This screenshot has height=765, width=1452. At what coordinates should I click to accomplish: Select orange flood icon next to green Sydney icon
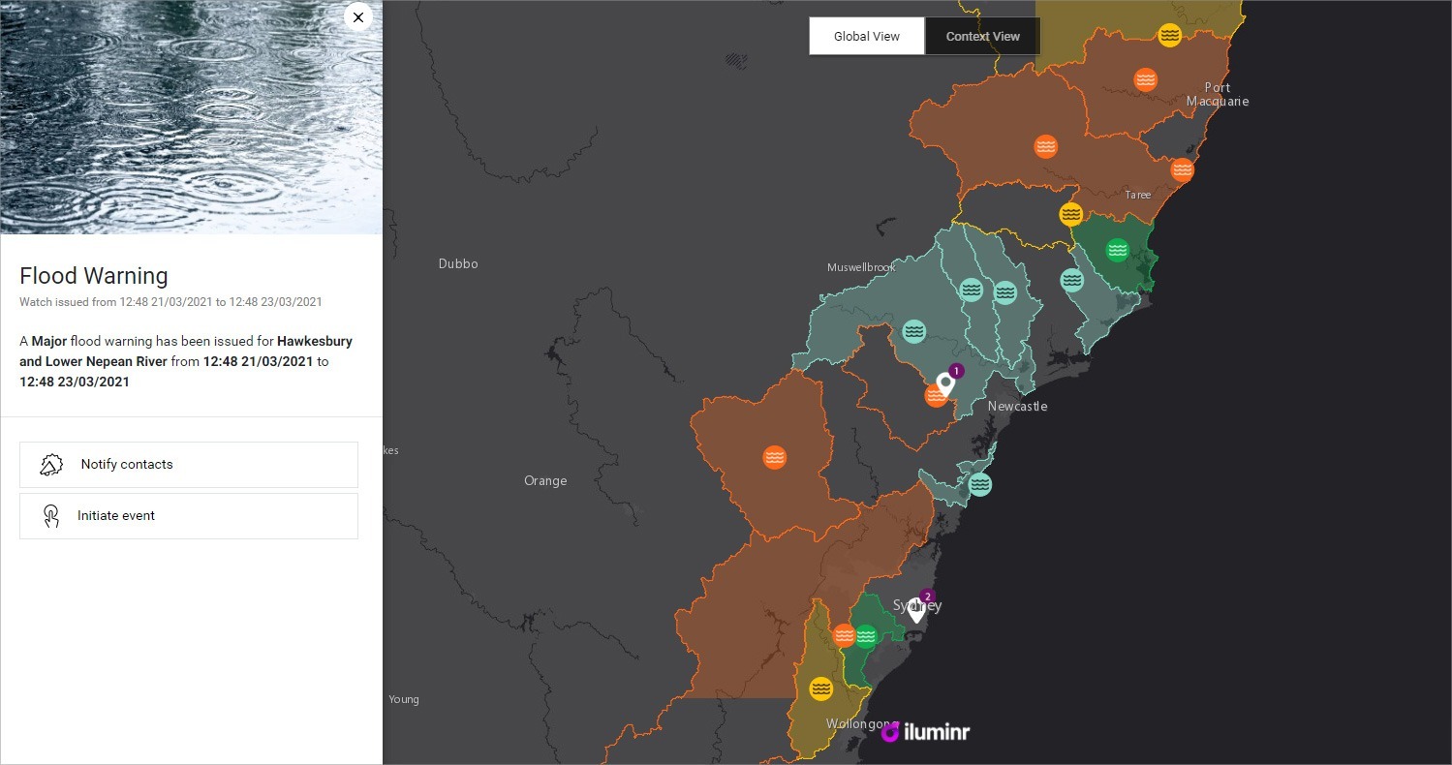[844, 636]
